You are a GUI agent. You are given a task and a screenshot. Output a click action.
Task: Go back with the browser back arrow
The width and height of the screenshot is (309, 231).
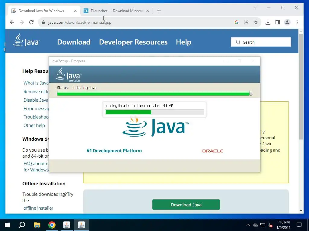click(x=12, y=22)
